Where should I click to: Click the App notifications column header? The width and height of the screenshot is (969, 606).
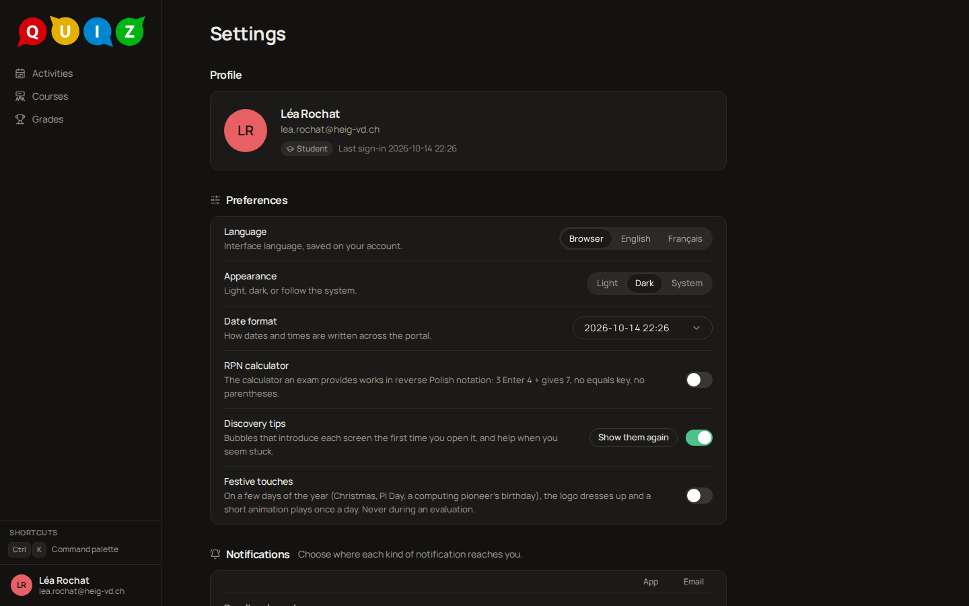click(651, 582)
